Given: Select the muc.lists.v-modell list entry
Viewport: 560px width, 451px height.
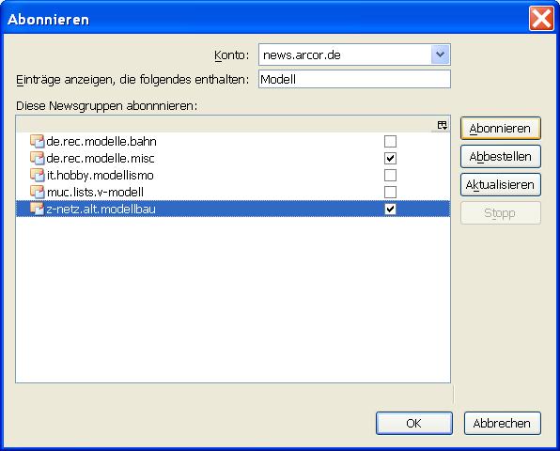Looking at the screenshot, I should (233, 192).
